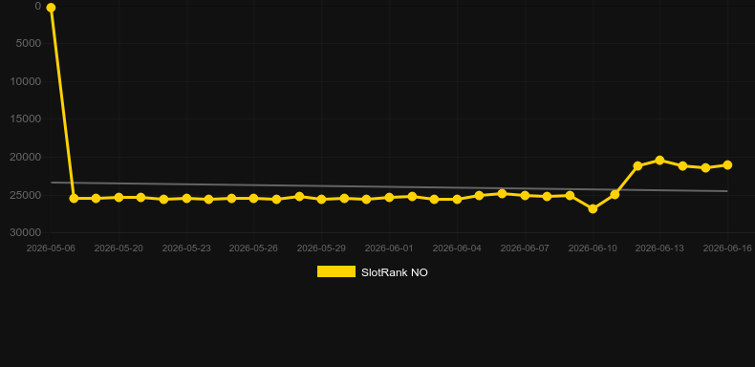Click the y-axis value 5000
This screenshot has width=755, height=367.
[29, 43]
